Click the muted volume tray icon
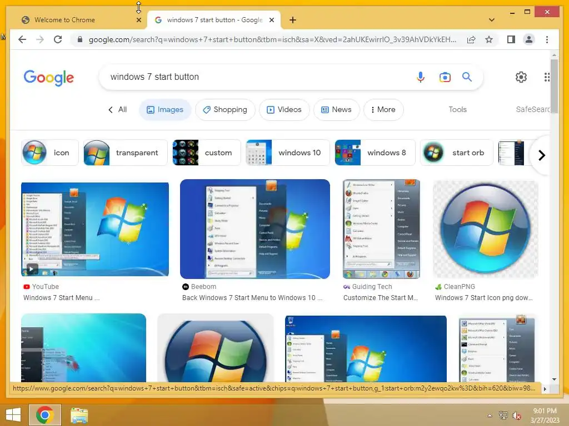The image size is (569, 426). (516, 415)
